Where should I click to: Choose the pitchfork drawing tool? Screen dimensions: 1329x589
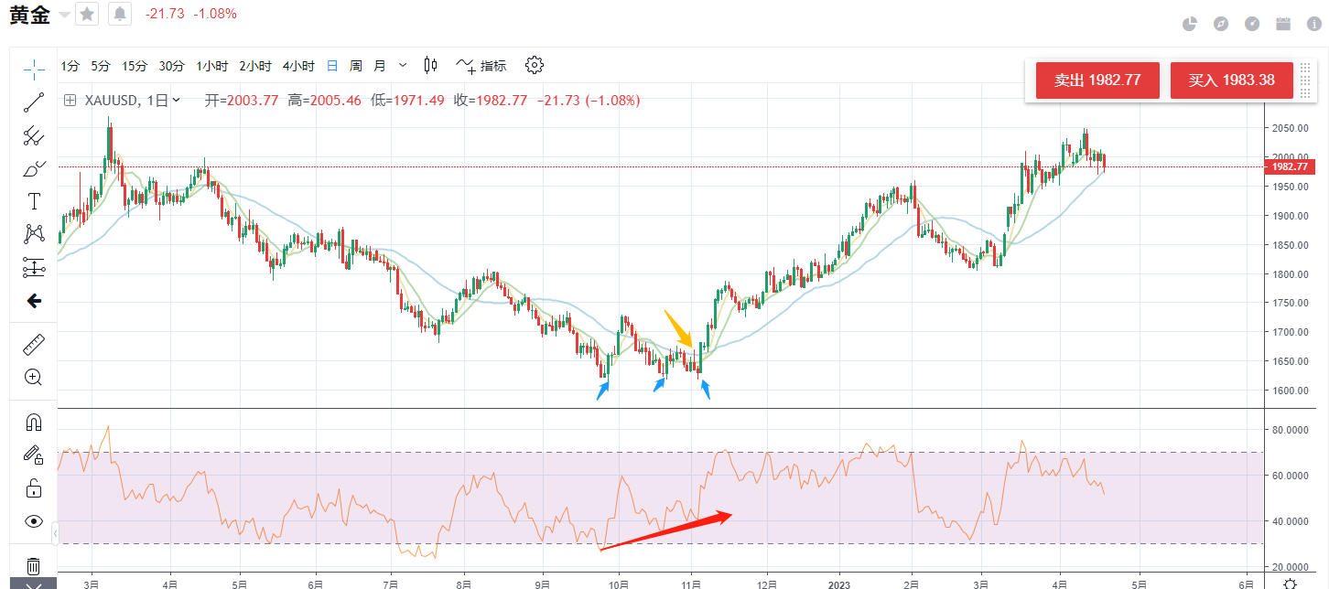34,136
